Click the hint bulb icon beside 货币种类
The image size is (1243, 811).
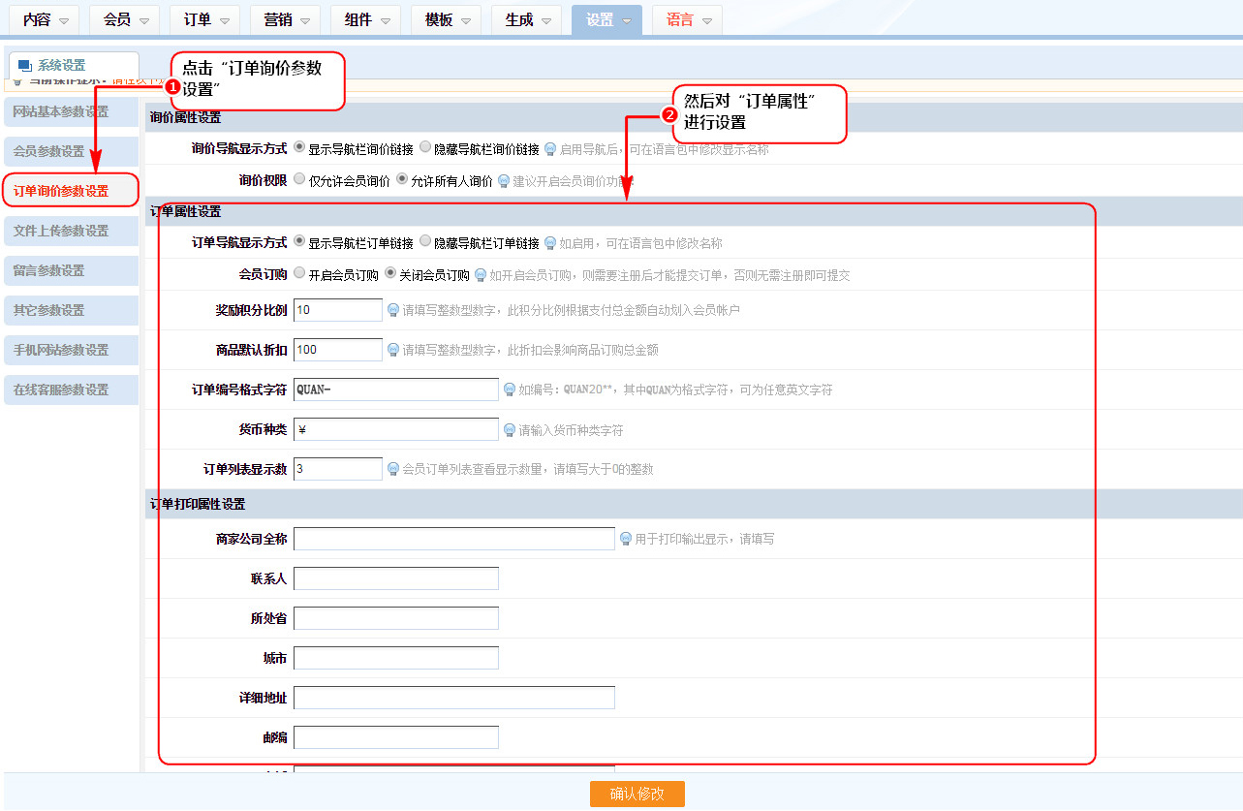pyautogui.click(x=510, y=429)
